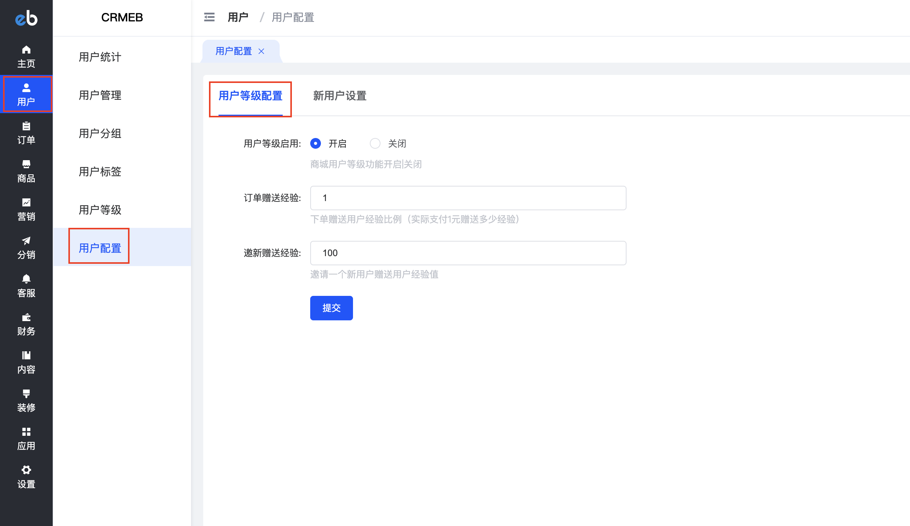Select the 用户等级配置 tab
The image size is (910, 526).
250,96
